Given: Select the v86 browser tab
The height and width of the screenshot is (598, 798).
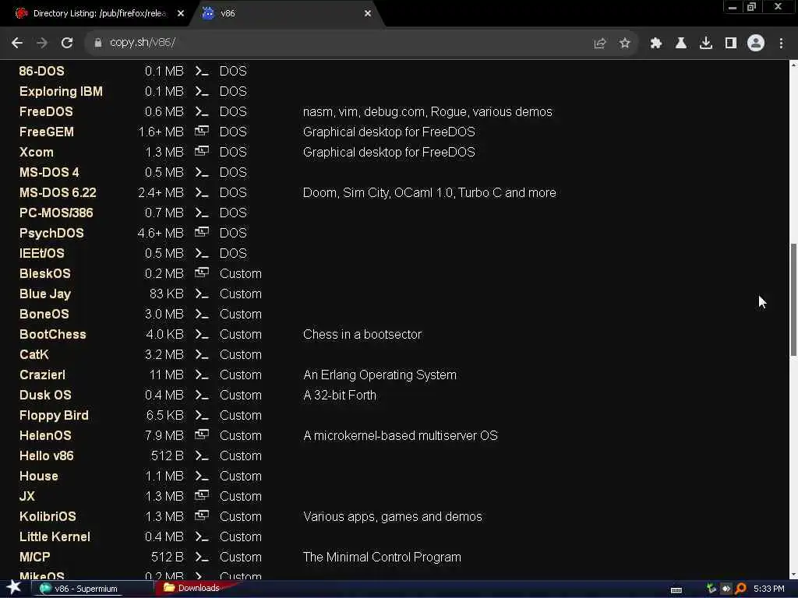Looking at the screenshot, I should 285,14.
